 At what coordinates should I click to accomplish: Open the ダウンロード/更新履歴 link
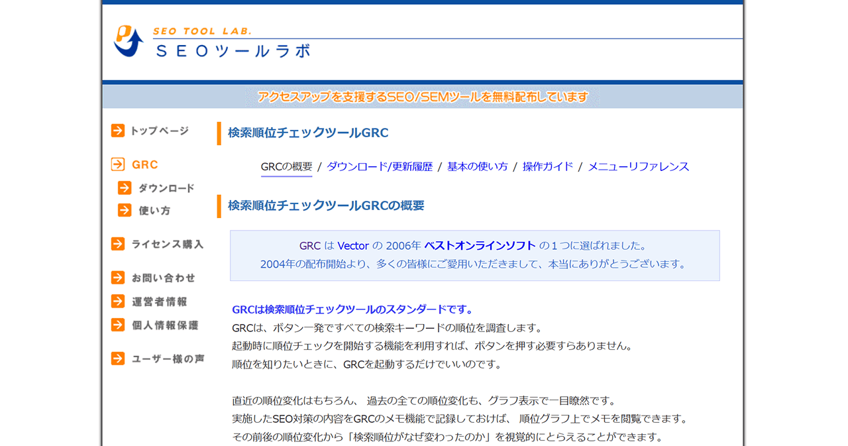coord(379,166)
